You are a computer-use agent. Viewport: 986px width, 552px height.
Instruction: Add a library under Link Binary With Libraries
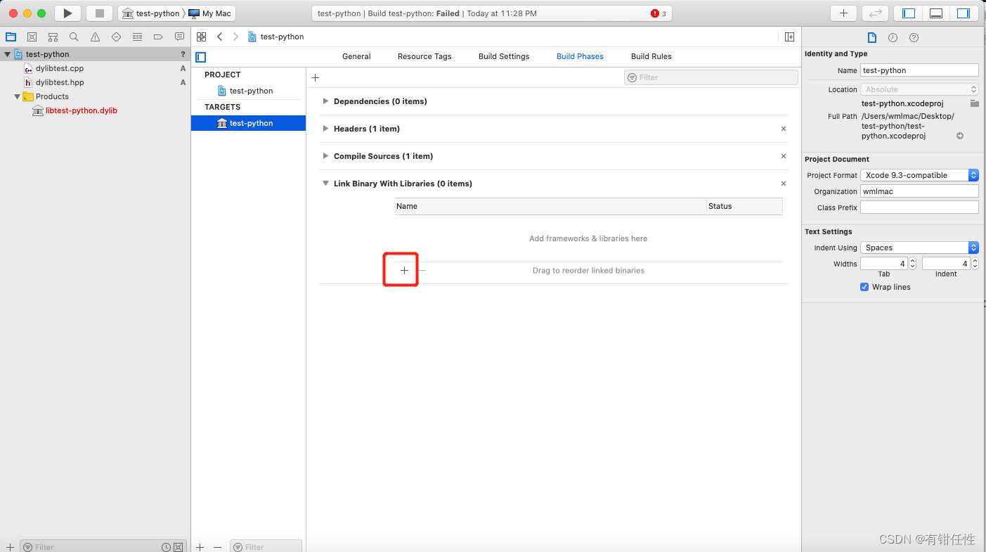(404, 271)
